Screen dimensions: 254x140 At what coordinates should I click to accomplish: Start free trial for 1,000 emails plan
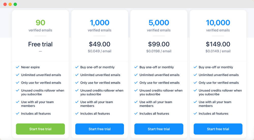point(100,129)
